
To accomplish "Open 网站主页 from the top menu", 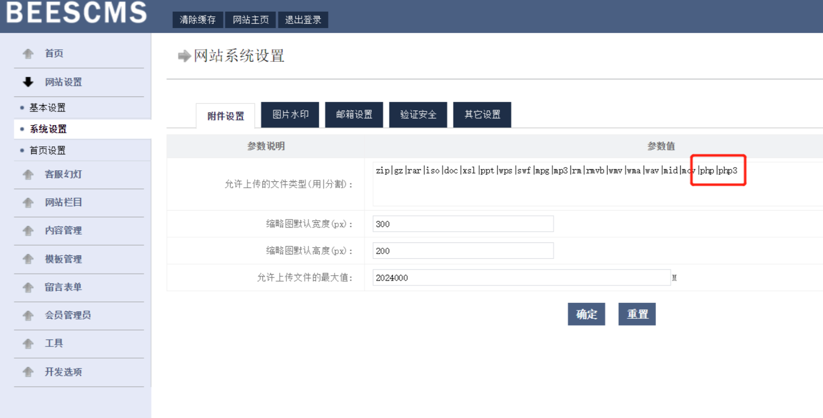I will [250, 19].
